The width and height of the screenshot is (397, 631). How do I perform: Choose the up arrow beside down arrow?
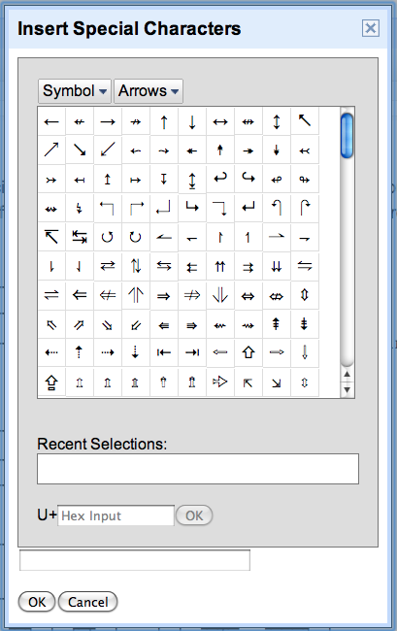136,266
